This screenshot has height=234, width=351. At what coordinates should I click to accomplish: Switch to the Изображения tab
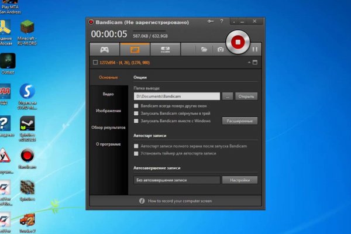(x=108, y=110)
